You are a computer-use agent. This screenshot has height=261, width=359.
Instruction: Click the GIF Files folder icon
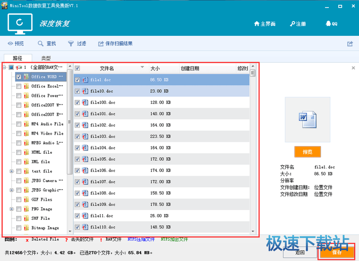[x=26, y=200]
